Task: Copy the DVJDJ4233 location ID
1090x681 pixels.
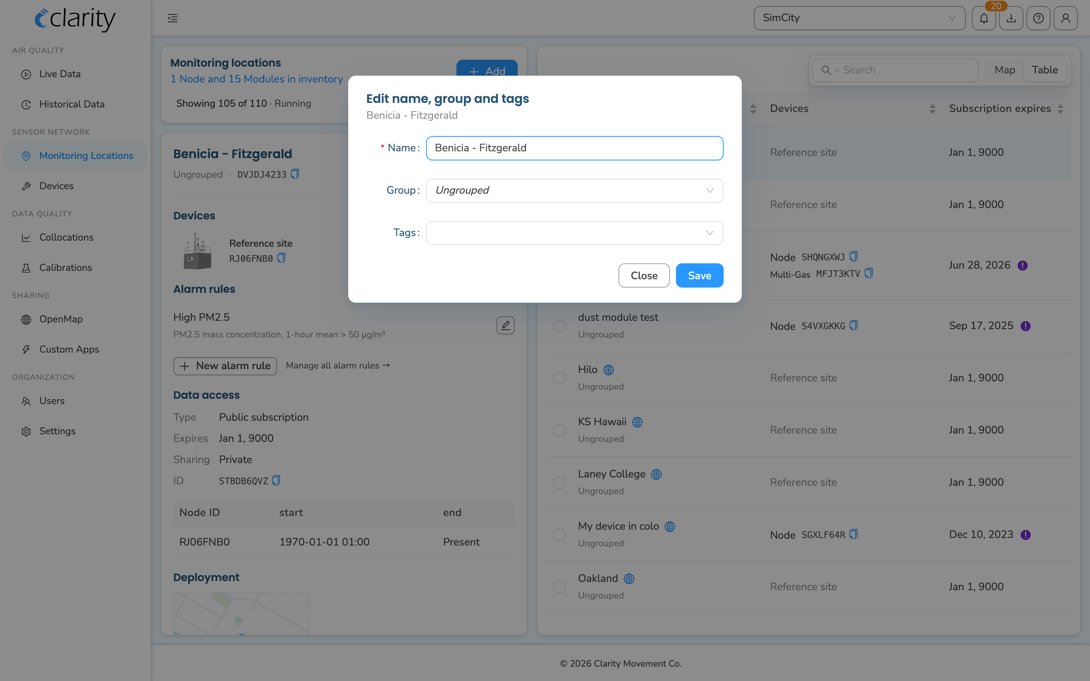Action: click(295, 174)
